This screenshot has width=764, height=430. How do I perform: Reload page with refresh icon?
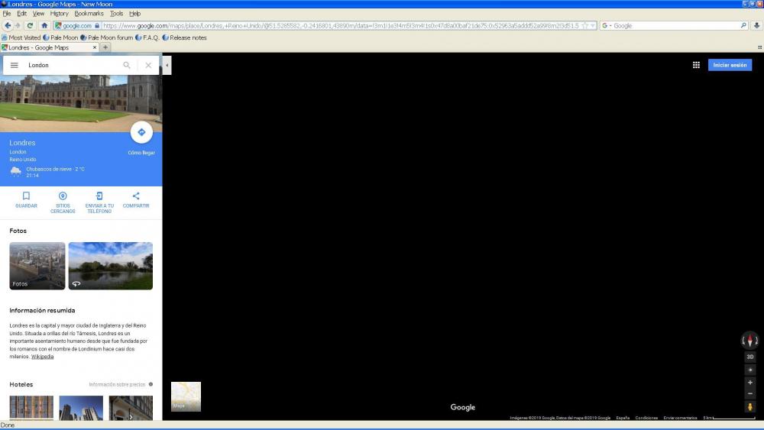[x=31, y=25]
